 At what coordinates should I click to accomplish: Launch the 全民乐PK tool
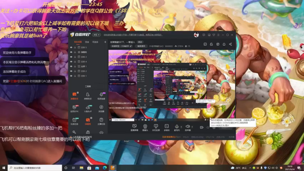74,109
